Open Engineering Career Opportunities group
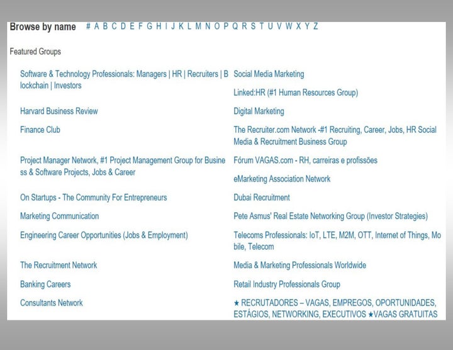Screen dimensions: 453x350 pos(104,235)
